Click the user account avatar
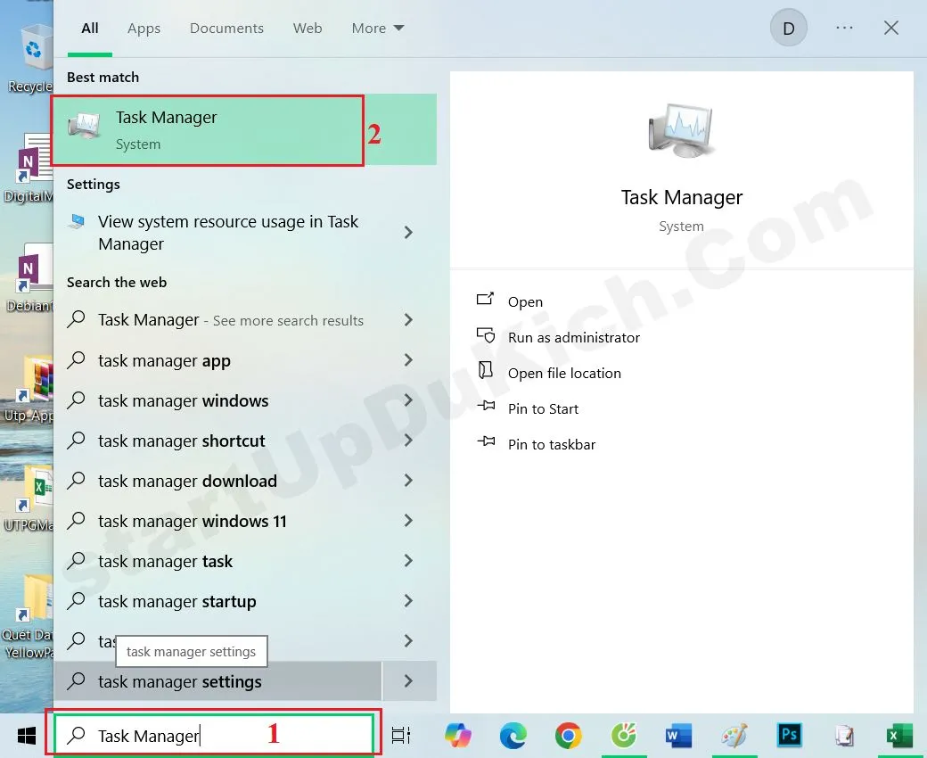The height and width of the screenshot is (758, 927). [x=788, y=28]
